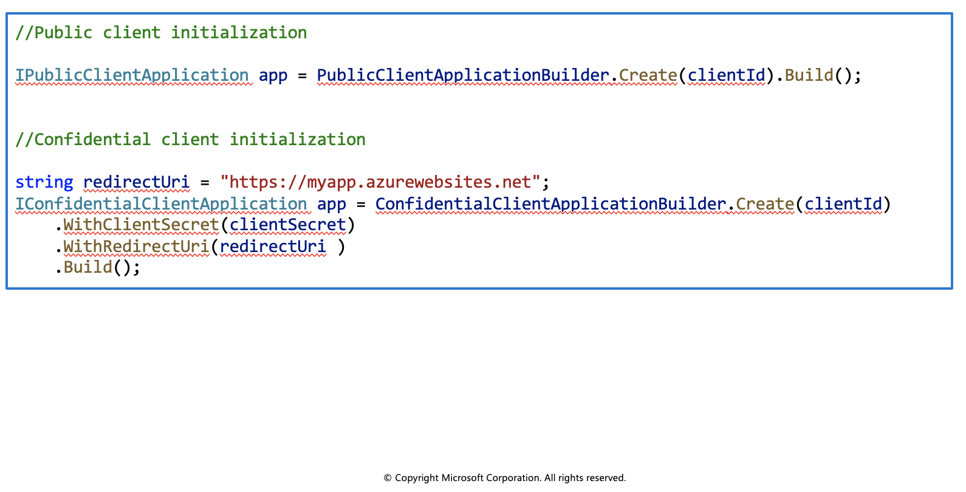Click the "https://myapp.azurewebsites.net" string literal
Viewport: 966px width, 492px height.
pyautogui.click(x=380, y=182)
